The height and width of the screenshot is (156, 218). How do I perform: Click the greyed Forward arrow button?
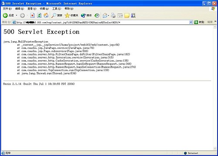click(22, 15)
